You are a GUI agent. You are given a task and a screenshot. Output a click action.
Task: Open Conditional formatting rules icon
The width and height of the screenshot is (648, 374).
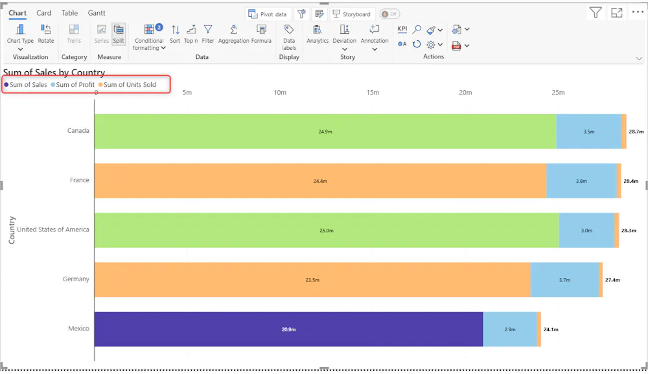pyautogui.click(x=149, y=29)
